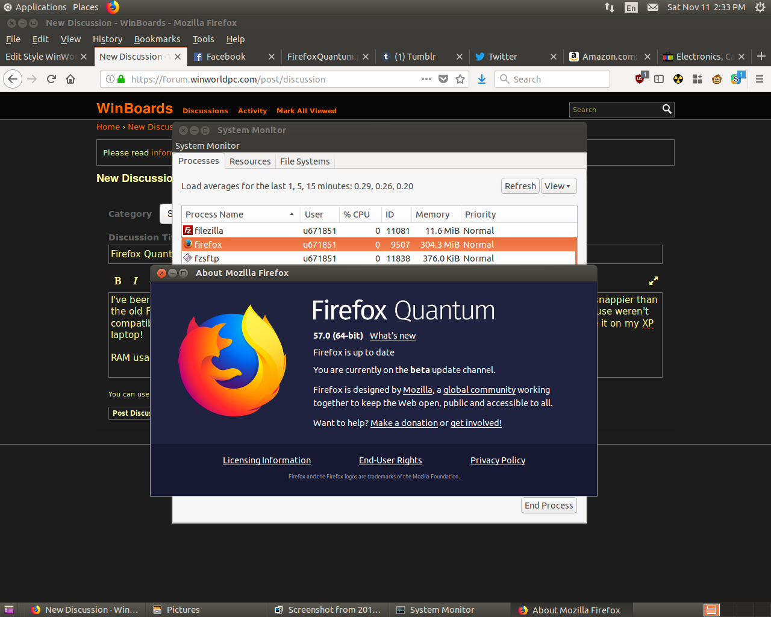This screenshot has width=771, height=617.
Task: Click Refresh in System Monitor
Action: (x=520, y=186)
